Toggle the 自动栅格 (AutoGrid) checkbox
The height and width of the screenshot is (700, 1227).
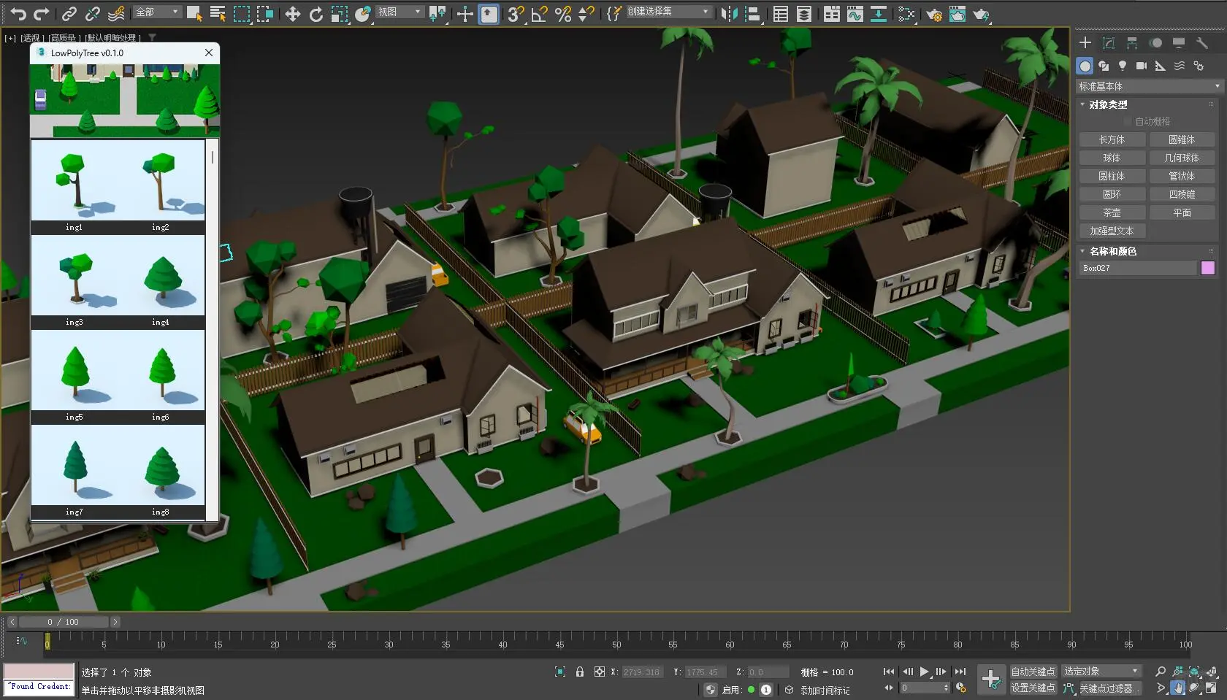tap(1128, 121)
